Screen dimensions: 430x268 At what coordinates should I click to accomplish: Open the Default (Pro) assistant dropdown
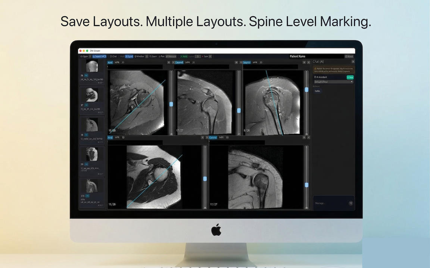tap(333, 82)
